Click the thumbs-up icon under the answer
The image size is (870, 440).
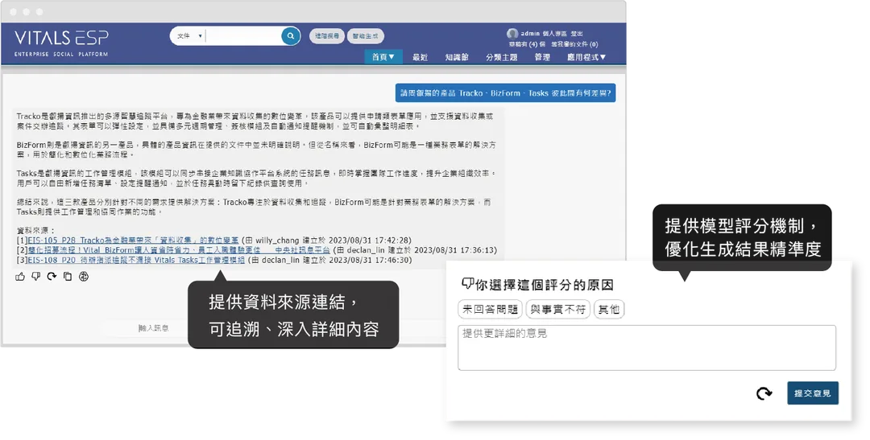20,277
